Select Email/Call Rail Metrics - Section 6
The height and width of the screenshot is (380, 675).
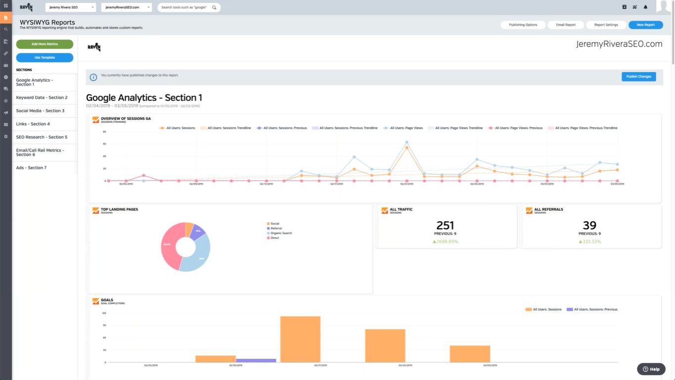(45, 152)
